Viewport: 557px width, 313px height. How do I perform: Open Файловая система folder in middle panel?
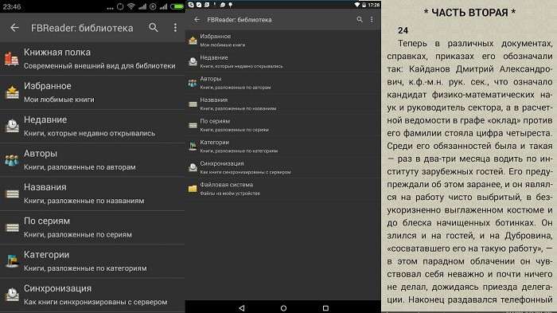282,189
